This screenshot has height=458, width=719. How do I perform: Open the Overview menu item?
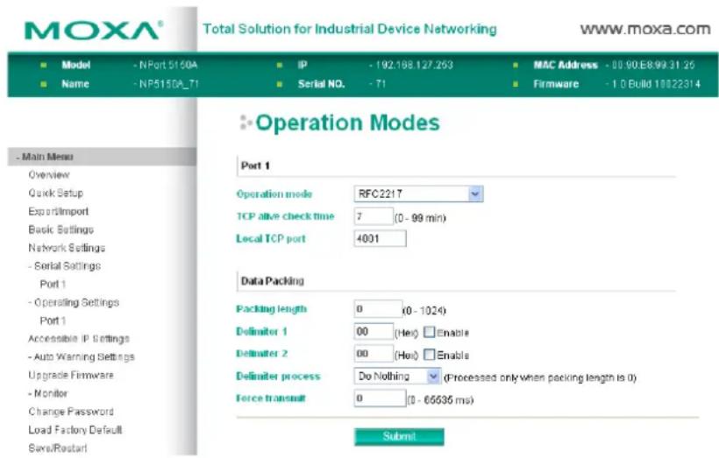pyautogui.click(x=48, y=175)
